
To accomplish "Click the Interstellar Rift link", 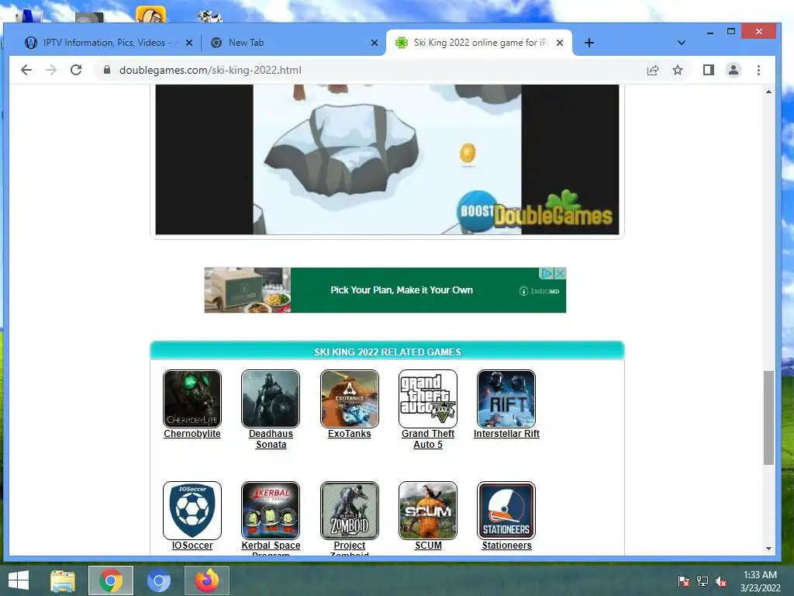I will coord(506,434).
